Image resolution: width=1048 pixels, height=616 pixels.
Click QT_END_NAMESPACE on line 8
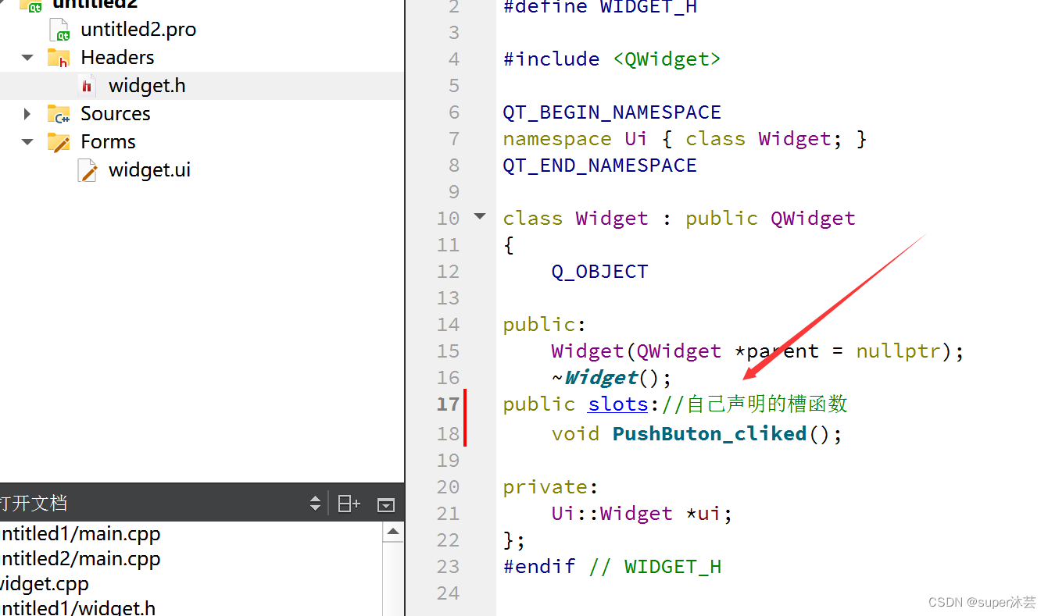599,166
